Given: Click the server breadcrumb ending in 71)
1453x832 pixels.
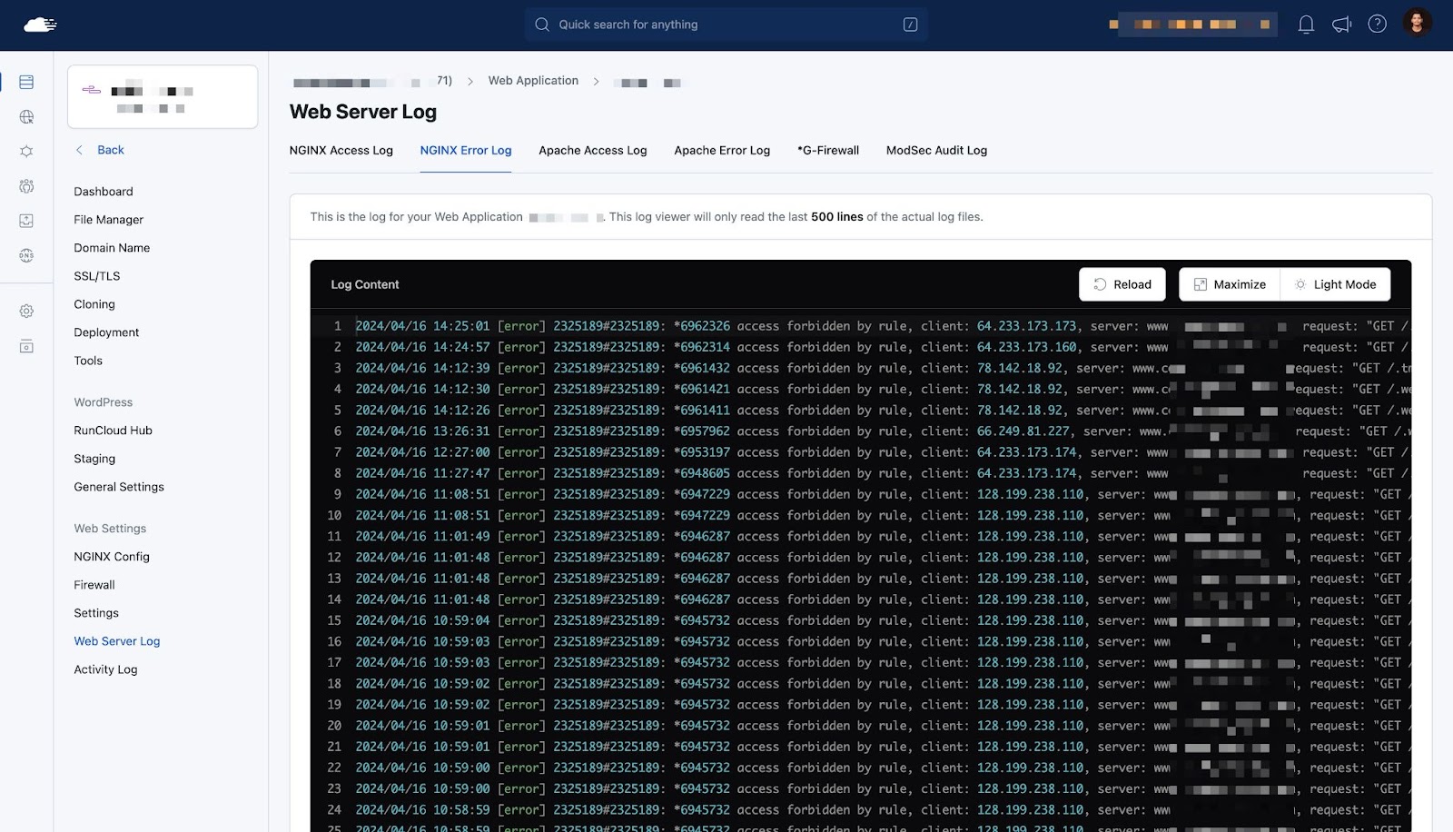Looking at the screenshot, I should 372,82.
